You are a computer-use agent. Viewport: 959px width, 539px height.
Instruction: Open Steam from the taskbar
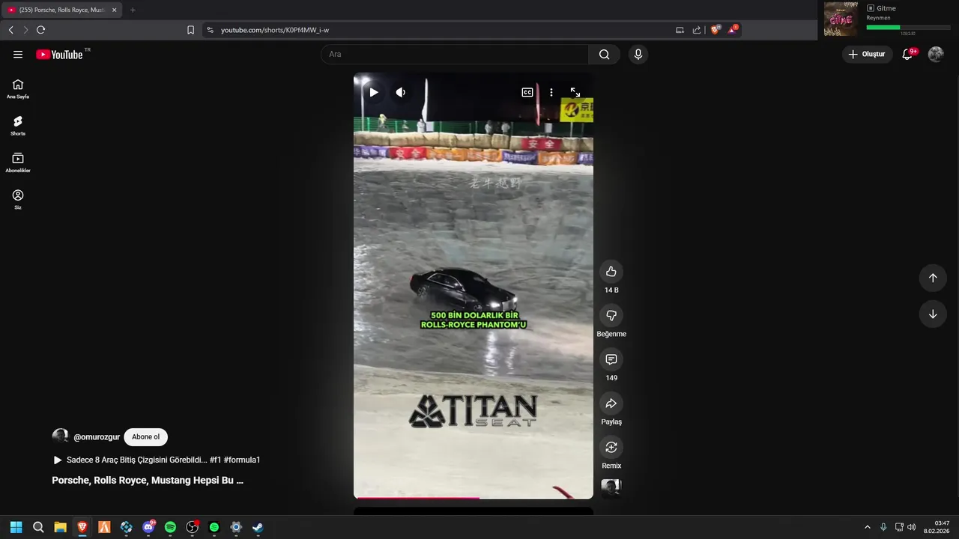pos(258,527)
